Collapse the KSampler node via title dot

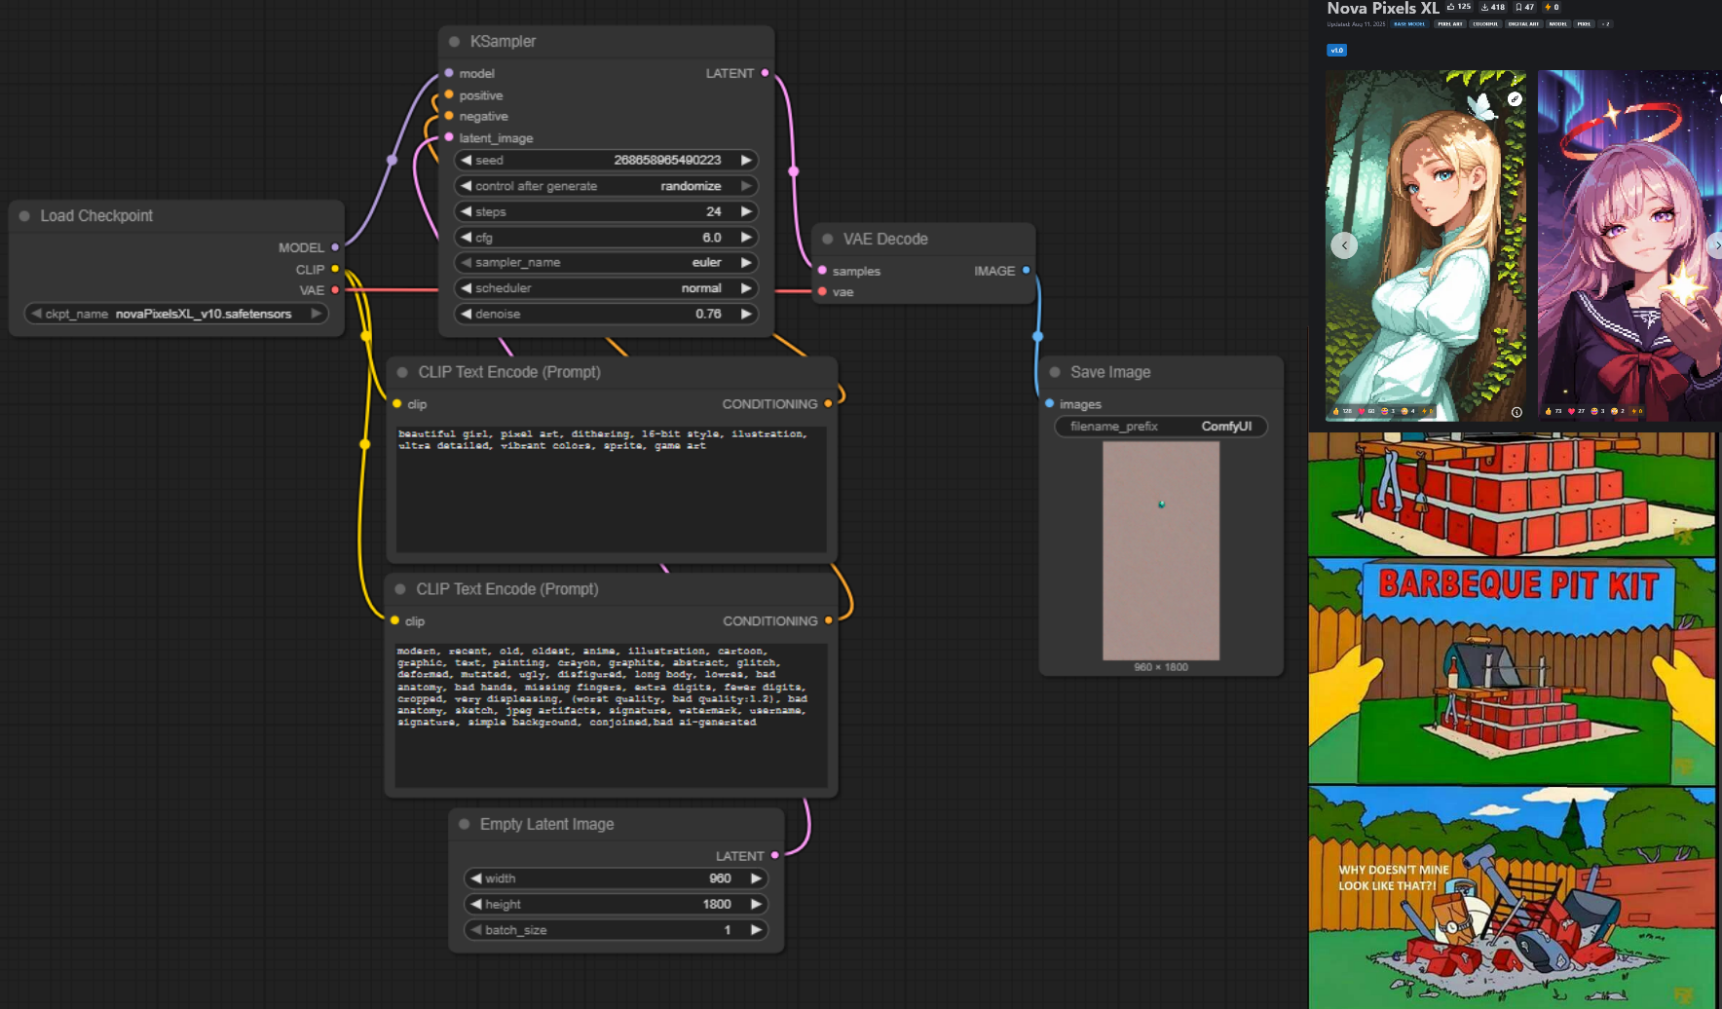(x=454, y=42)
